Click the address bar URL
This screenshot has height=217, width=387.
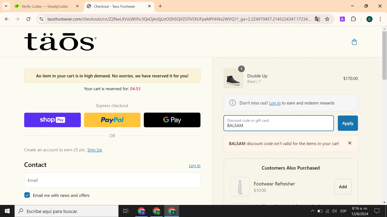click(x=179, y=19)
